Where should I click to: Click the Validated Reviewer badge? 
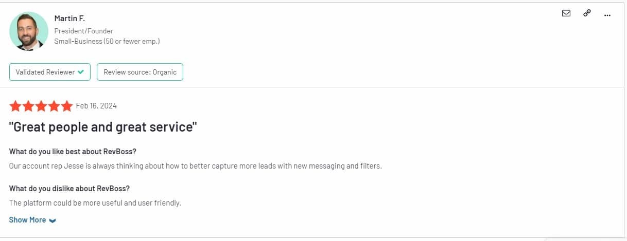click(x=50, y=72)
